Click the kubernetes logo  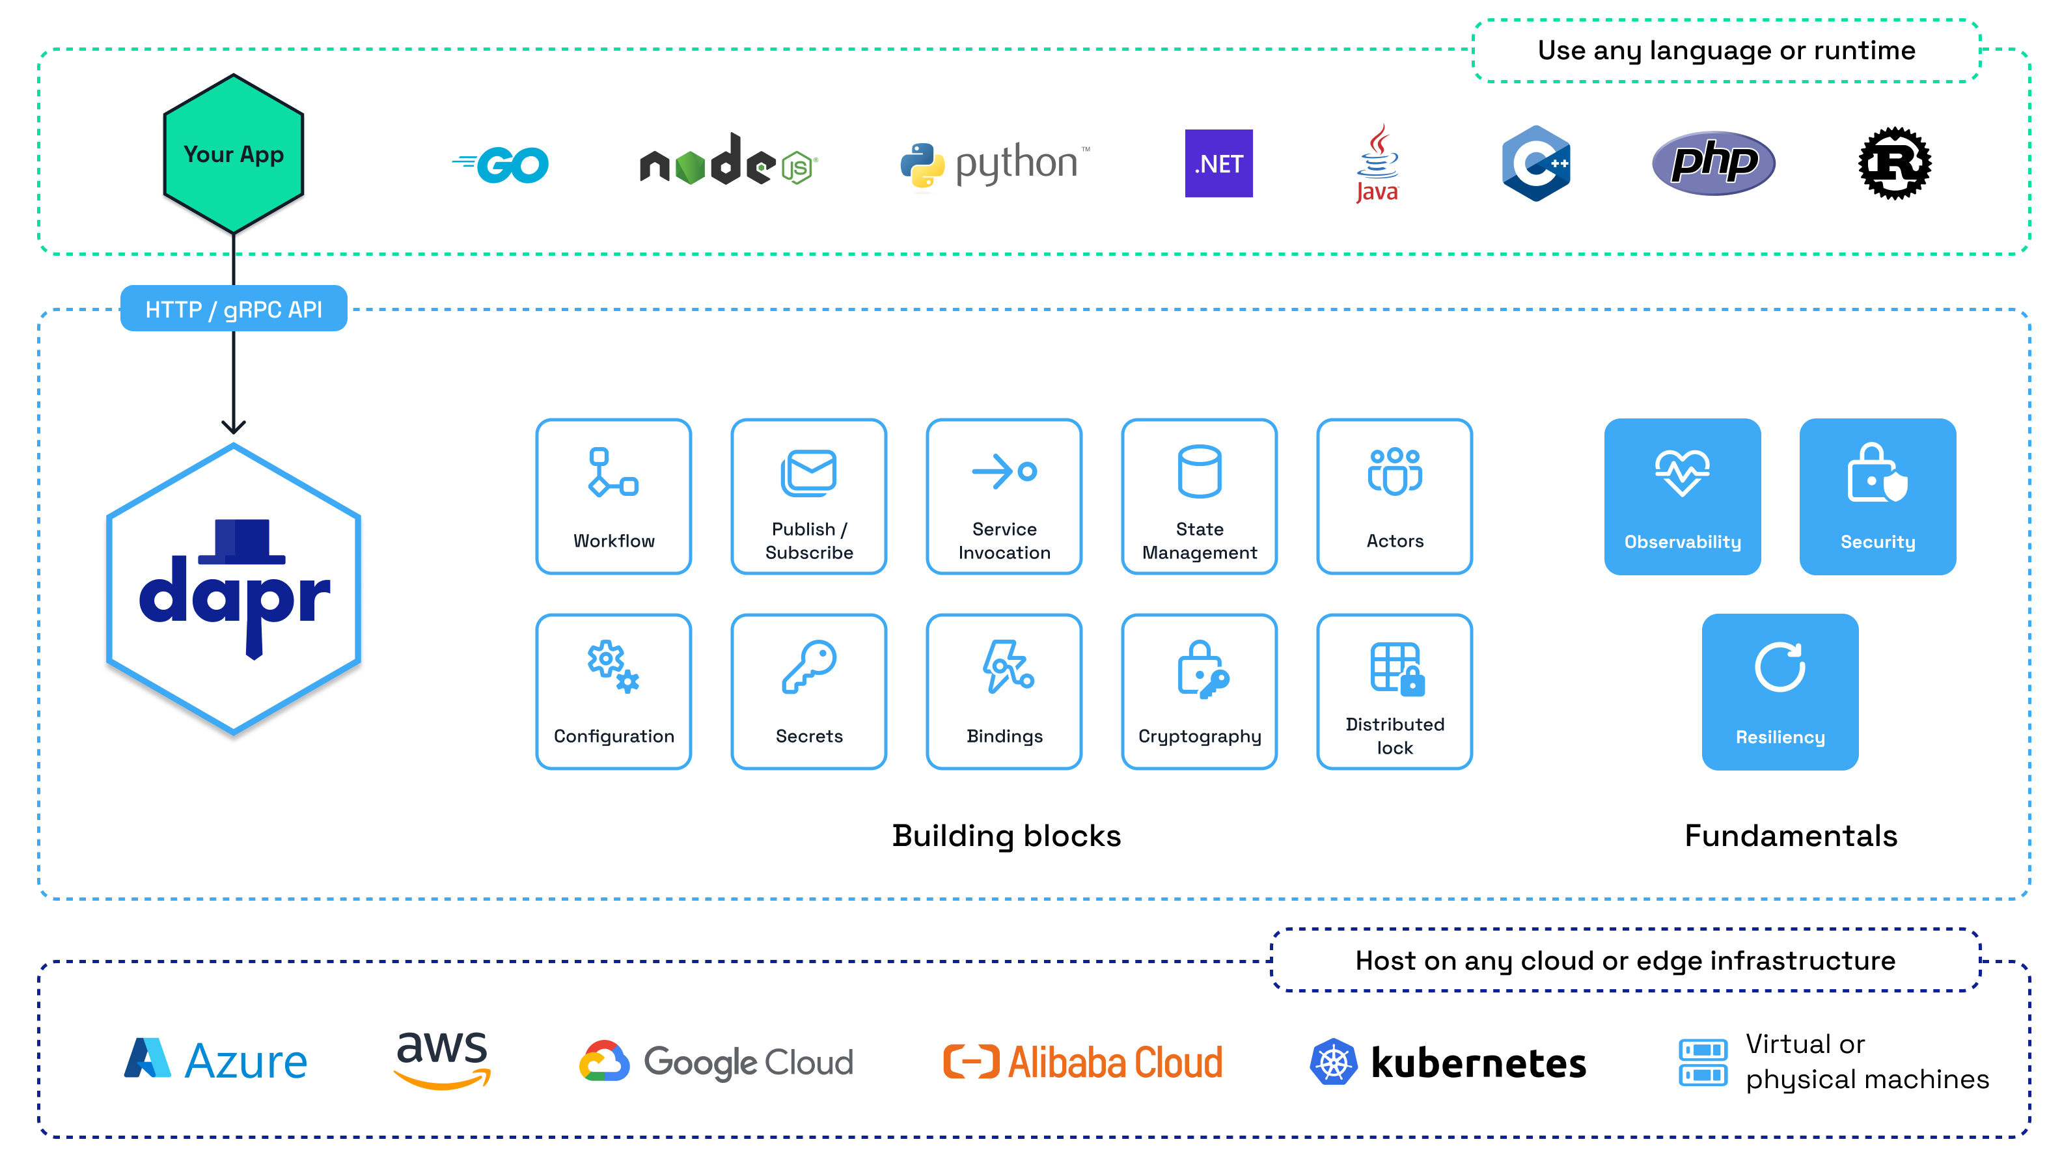(1448, 1062)
